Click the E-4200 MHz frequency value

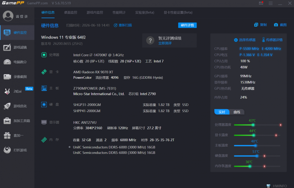(271, 49)
